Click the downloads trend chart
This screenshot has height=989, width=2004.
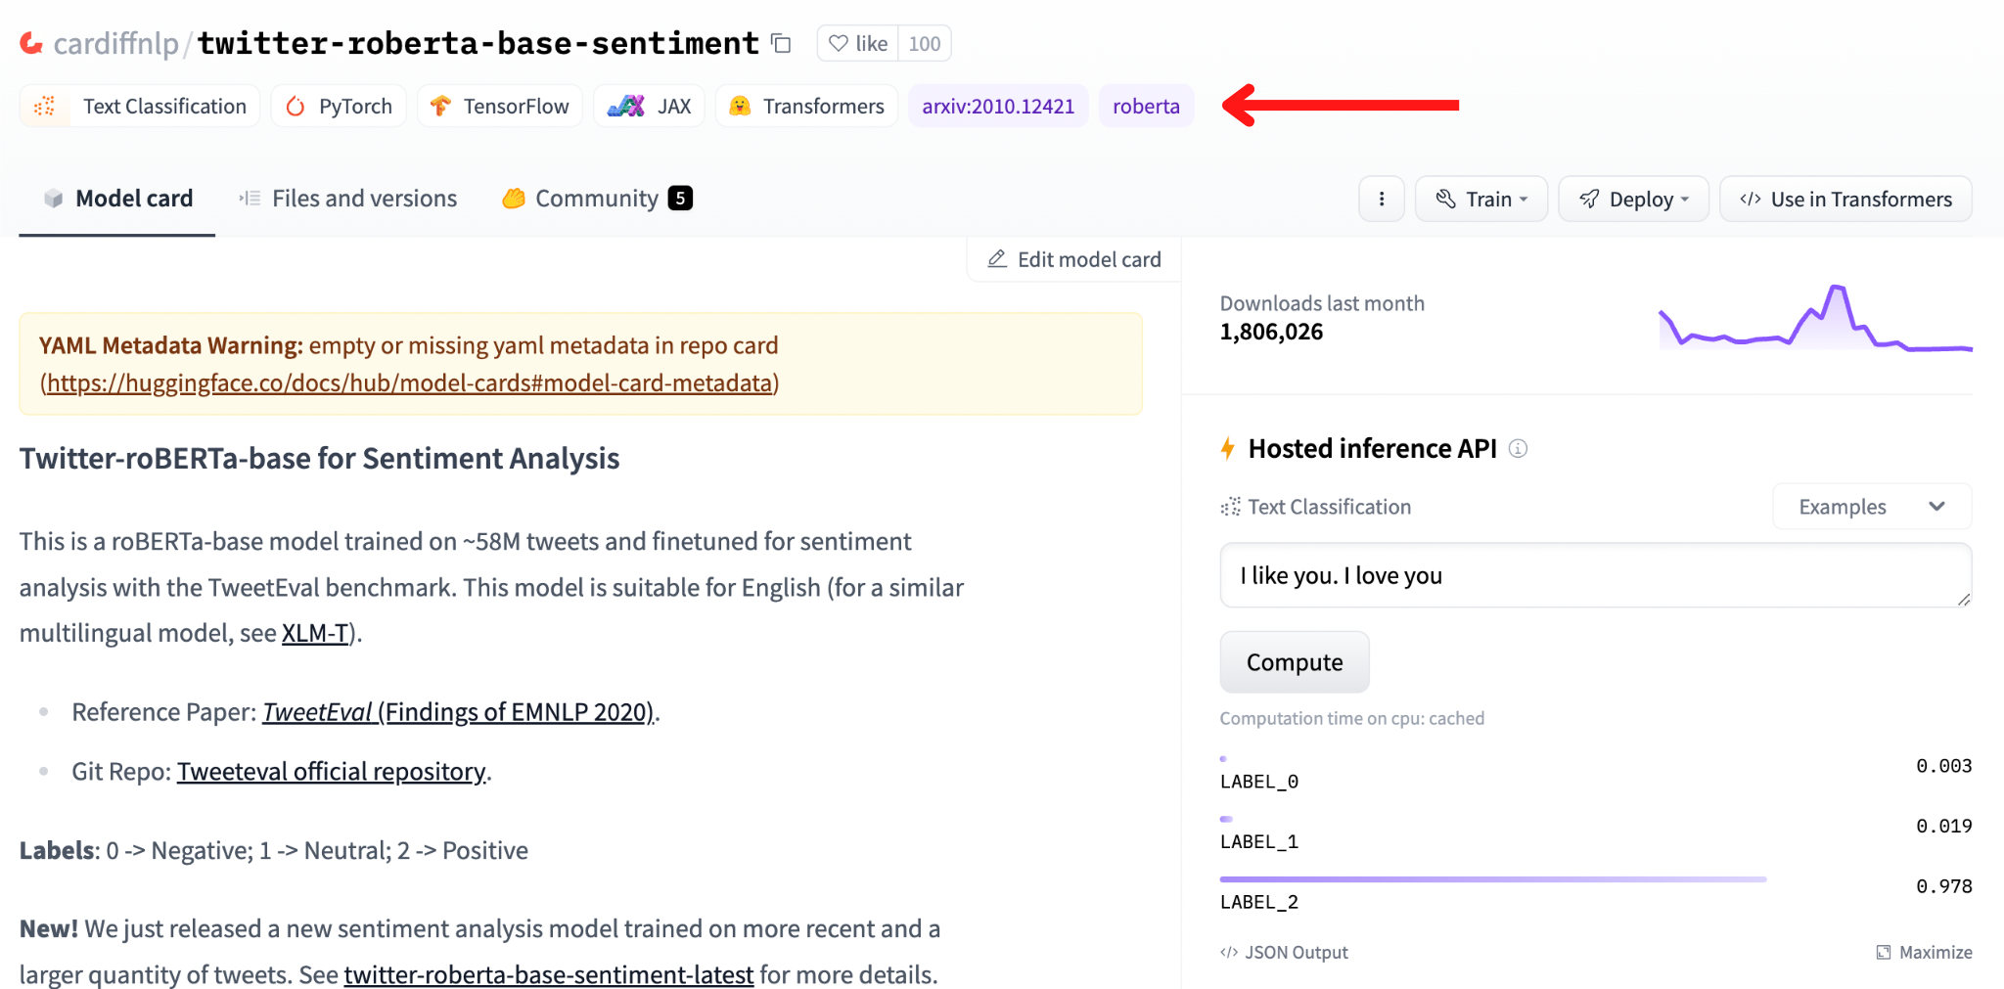[1815, 317]
